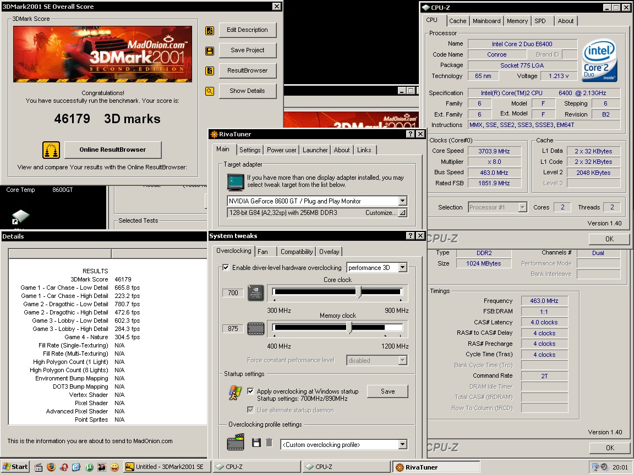Open the Power user tab in RivaTuner
Screen dimensions: 634x475
coord(281,150)
